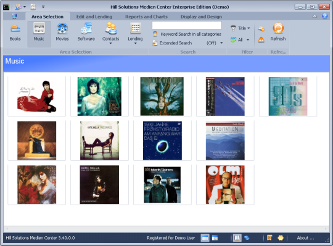Screen dimensions: 333x246
Task: Switch to the Display and Design tab
Action: point(201,17)
